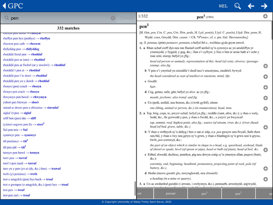Open result 'rheffyn pen bys (penbys)'

(x=27, y=38)
